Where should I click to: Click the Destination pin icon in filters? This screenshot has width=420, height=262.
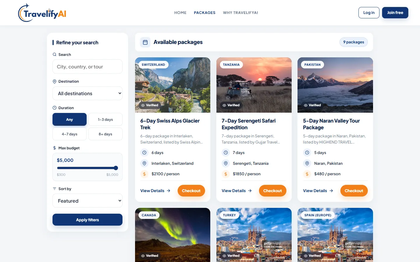pyautogui.click(x=55, y=82)
